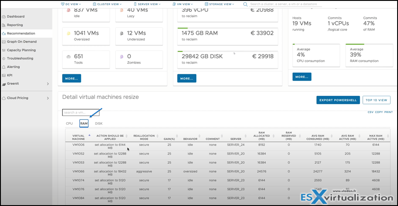Click the PRINT table link
The image size is (398, 206).
pos(388,112)
